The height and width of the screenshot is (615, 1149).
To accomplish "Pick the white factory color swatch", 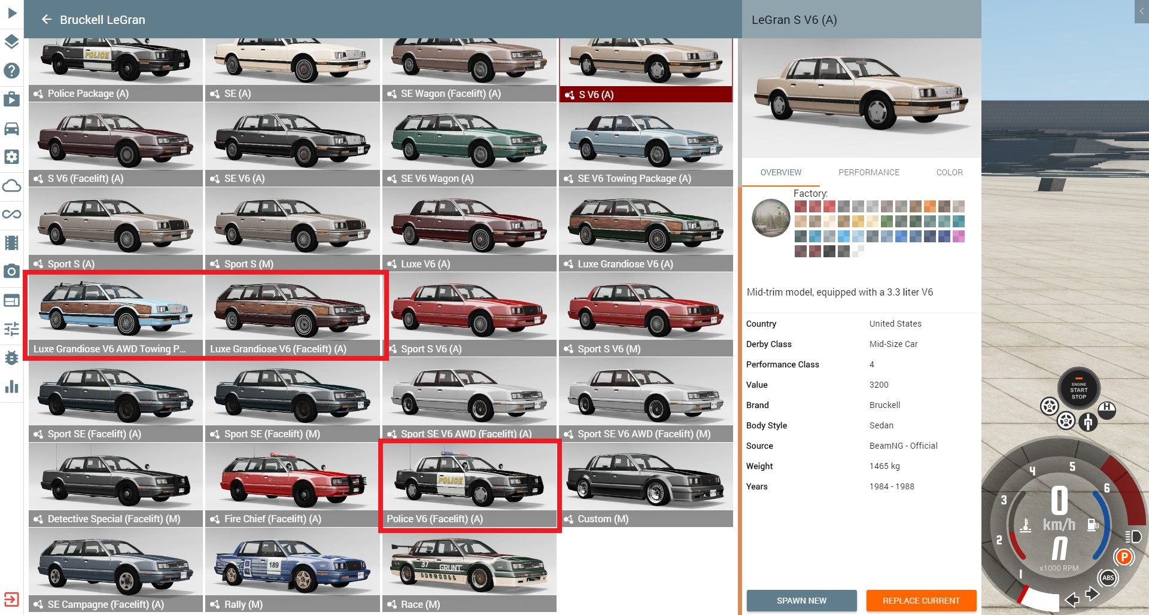I will (858, 251).
